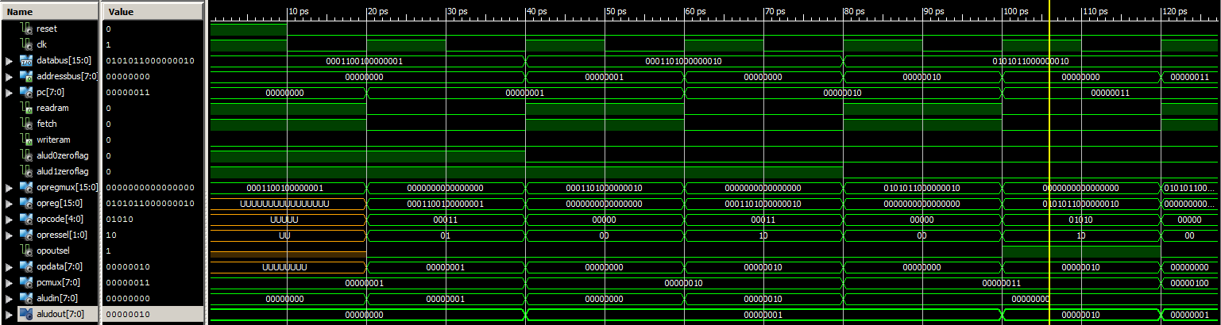The width and height of the screenshot is (1221, 325).
Task: Select the addressbus[7:0] signal name
Action: click(64, 76)
